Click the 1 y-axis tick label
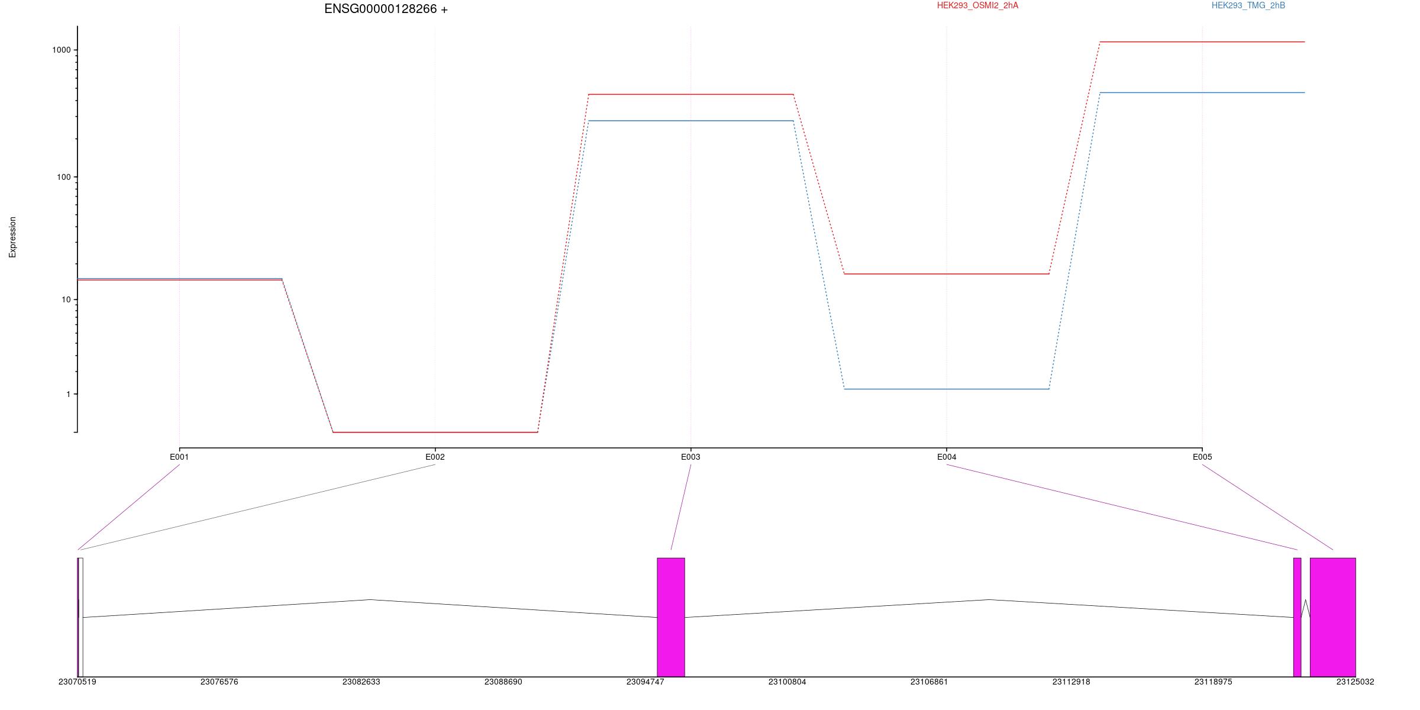 [x=69, y=395]
